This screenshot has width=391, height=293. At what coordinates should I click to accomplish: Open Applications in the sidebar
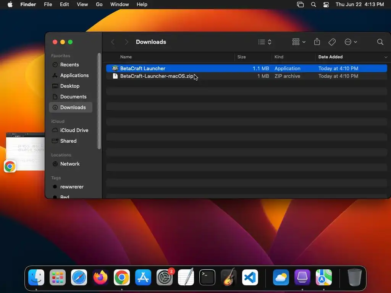pos(71,76)
